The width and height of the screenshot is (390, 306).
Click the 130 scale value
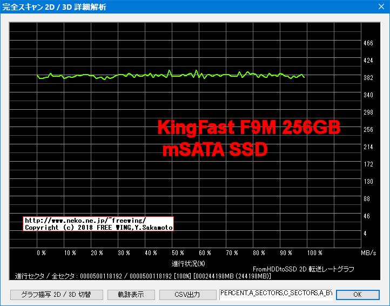[368, 182]
